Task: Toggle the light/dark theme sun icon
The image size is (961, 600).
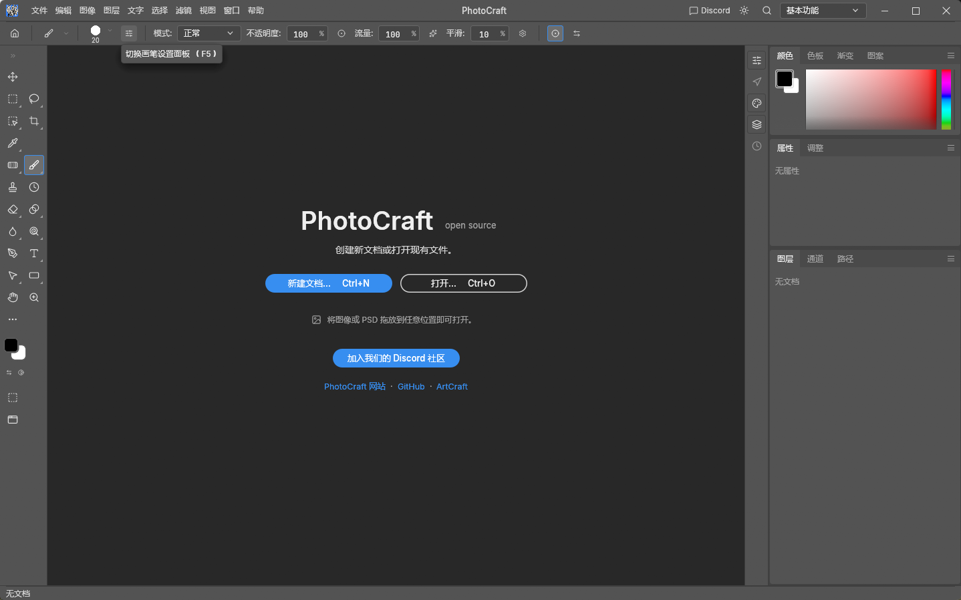Action: [744, 11]
